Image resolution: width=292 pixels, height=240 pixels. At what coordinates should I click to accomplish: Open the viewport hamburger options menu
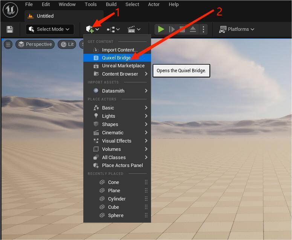click(x=8, y=44)
